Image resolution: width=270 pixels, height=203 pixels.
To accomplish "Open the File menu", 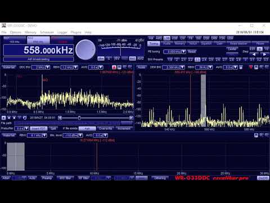I will click(4, 32).
